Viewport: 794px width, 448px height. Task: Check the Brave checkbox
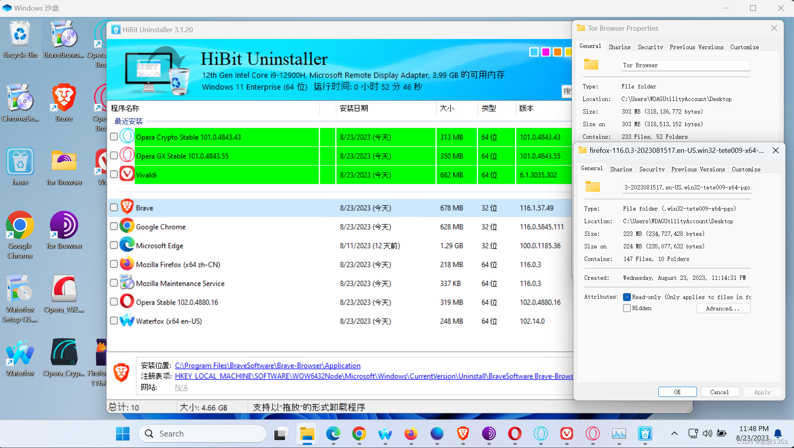[x=114, y=207]
